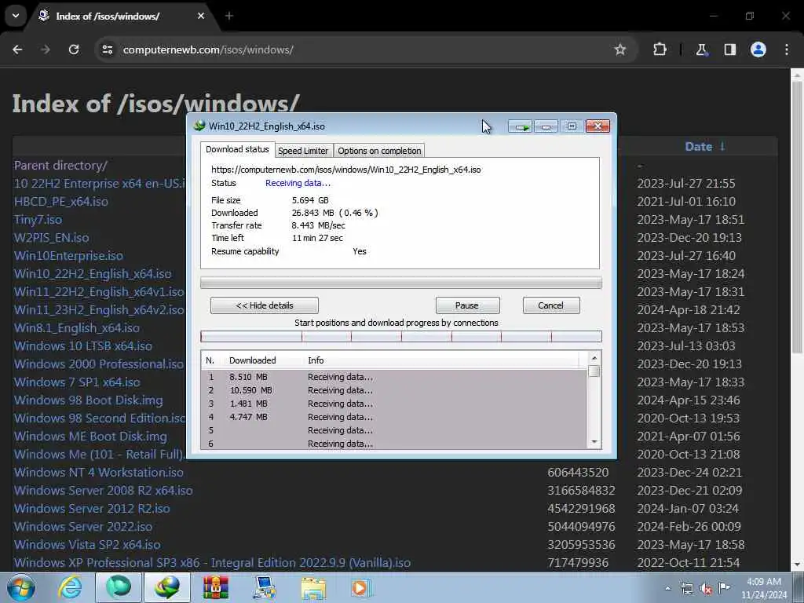The image size is (804, 603).
Task: Pause the download
Action: click(x=467, y=305)
